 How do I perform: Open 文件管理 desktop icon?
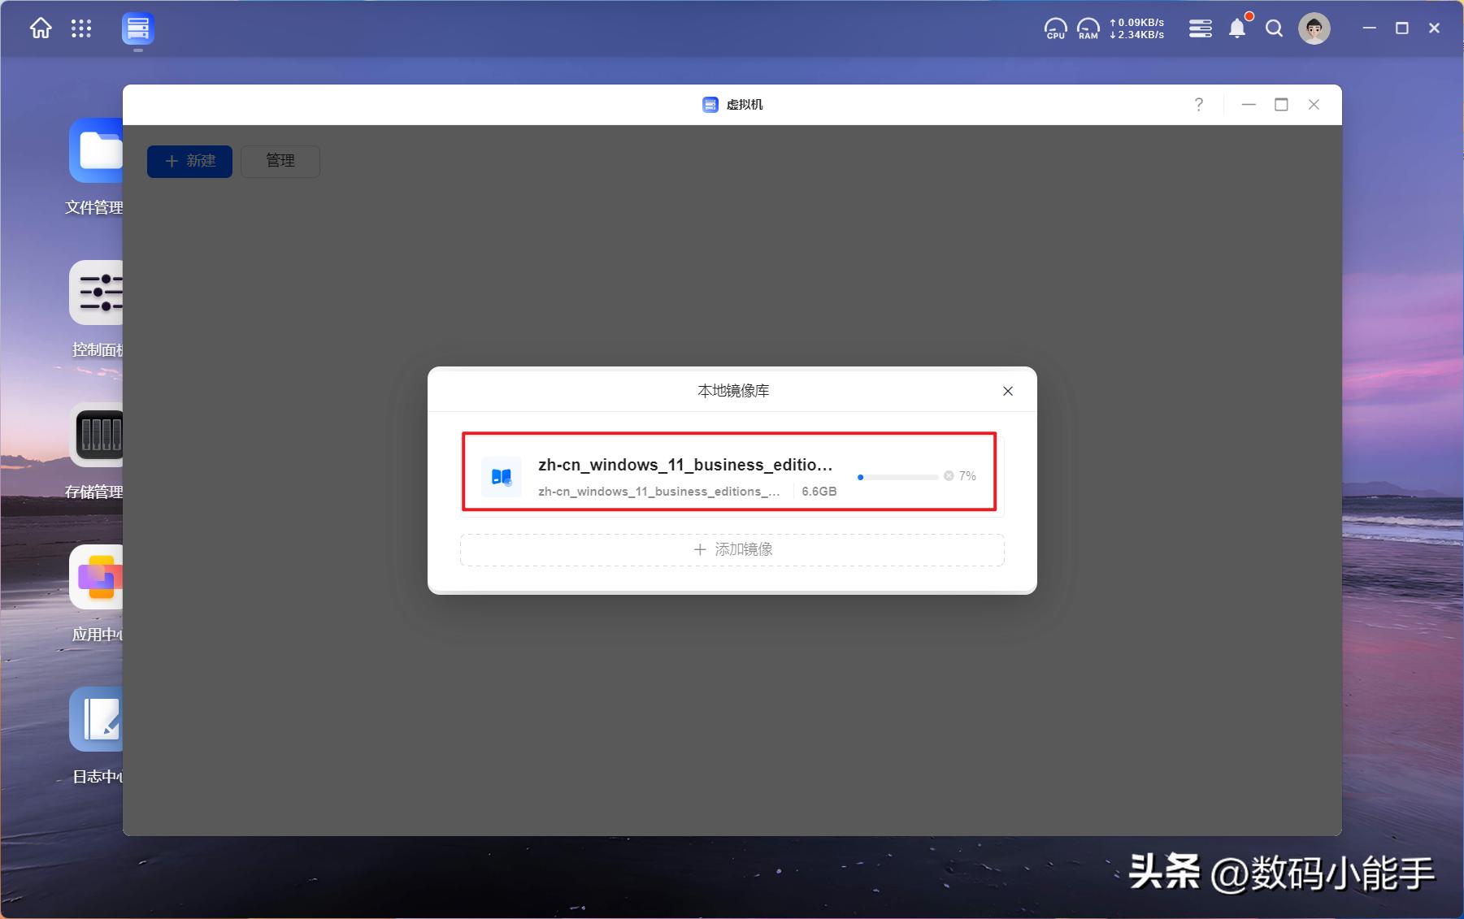click(x=96, y=152)
